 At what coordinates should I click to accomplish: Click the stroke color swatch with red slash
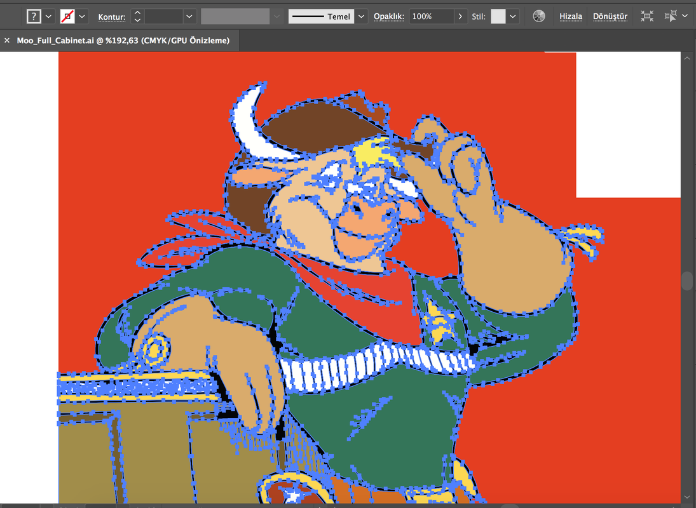coord(67,17)
